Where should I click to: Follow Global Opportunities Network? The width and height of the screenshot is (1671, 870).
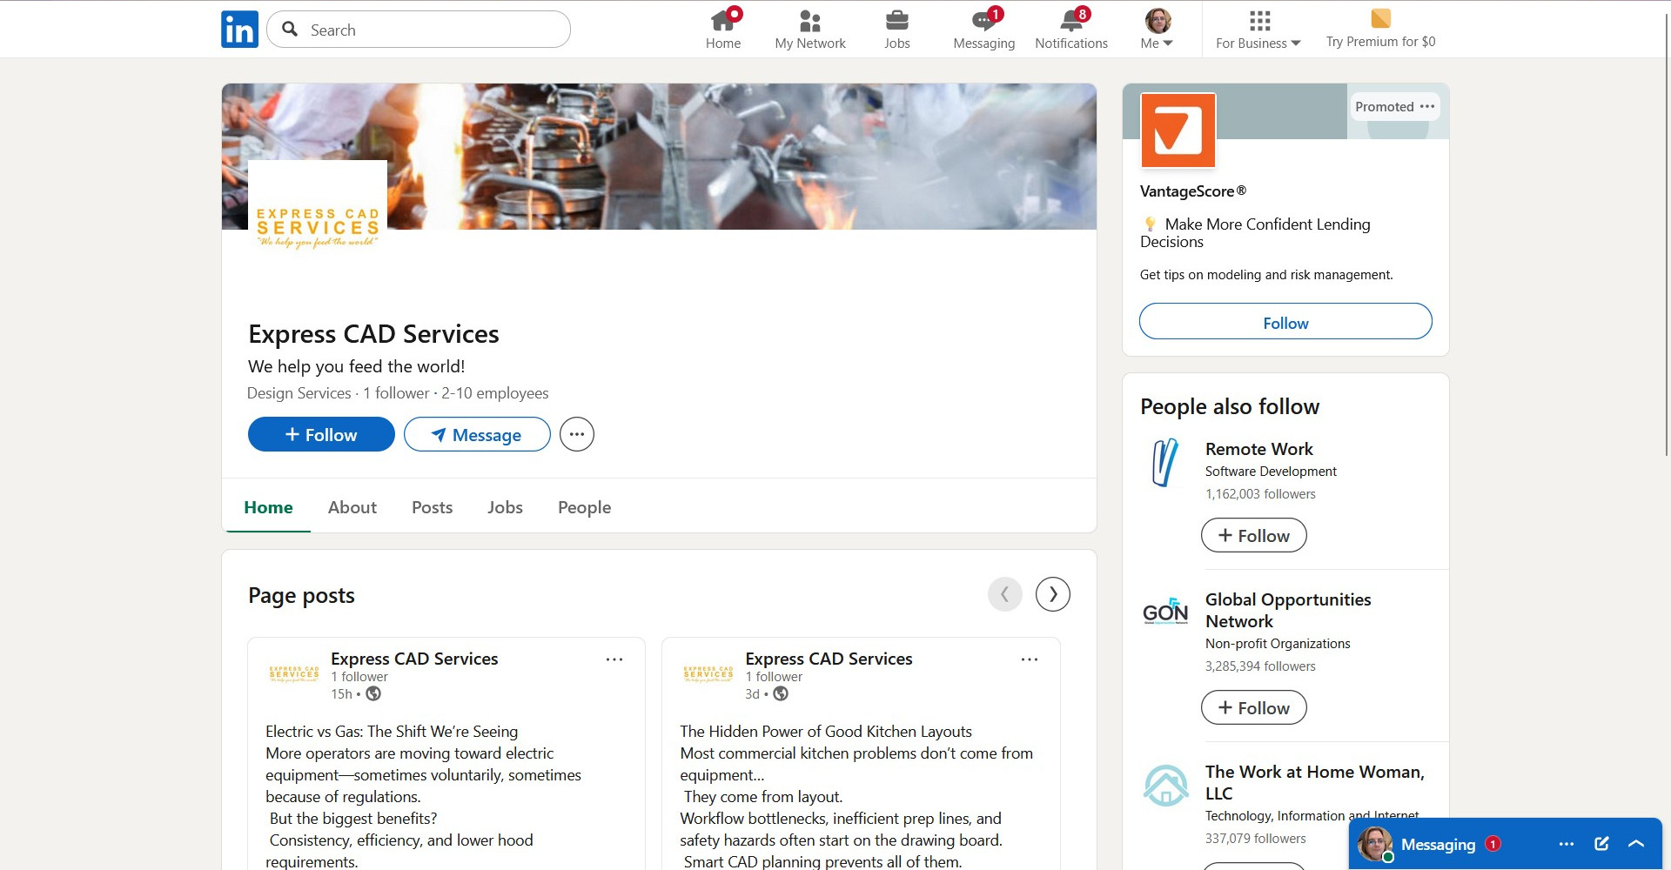point(1253,707)
